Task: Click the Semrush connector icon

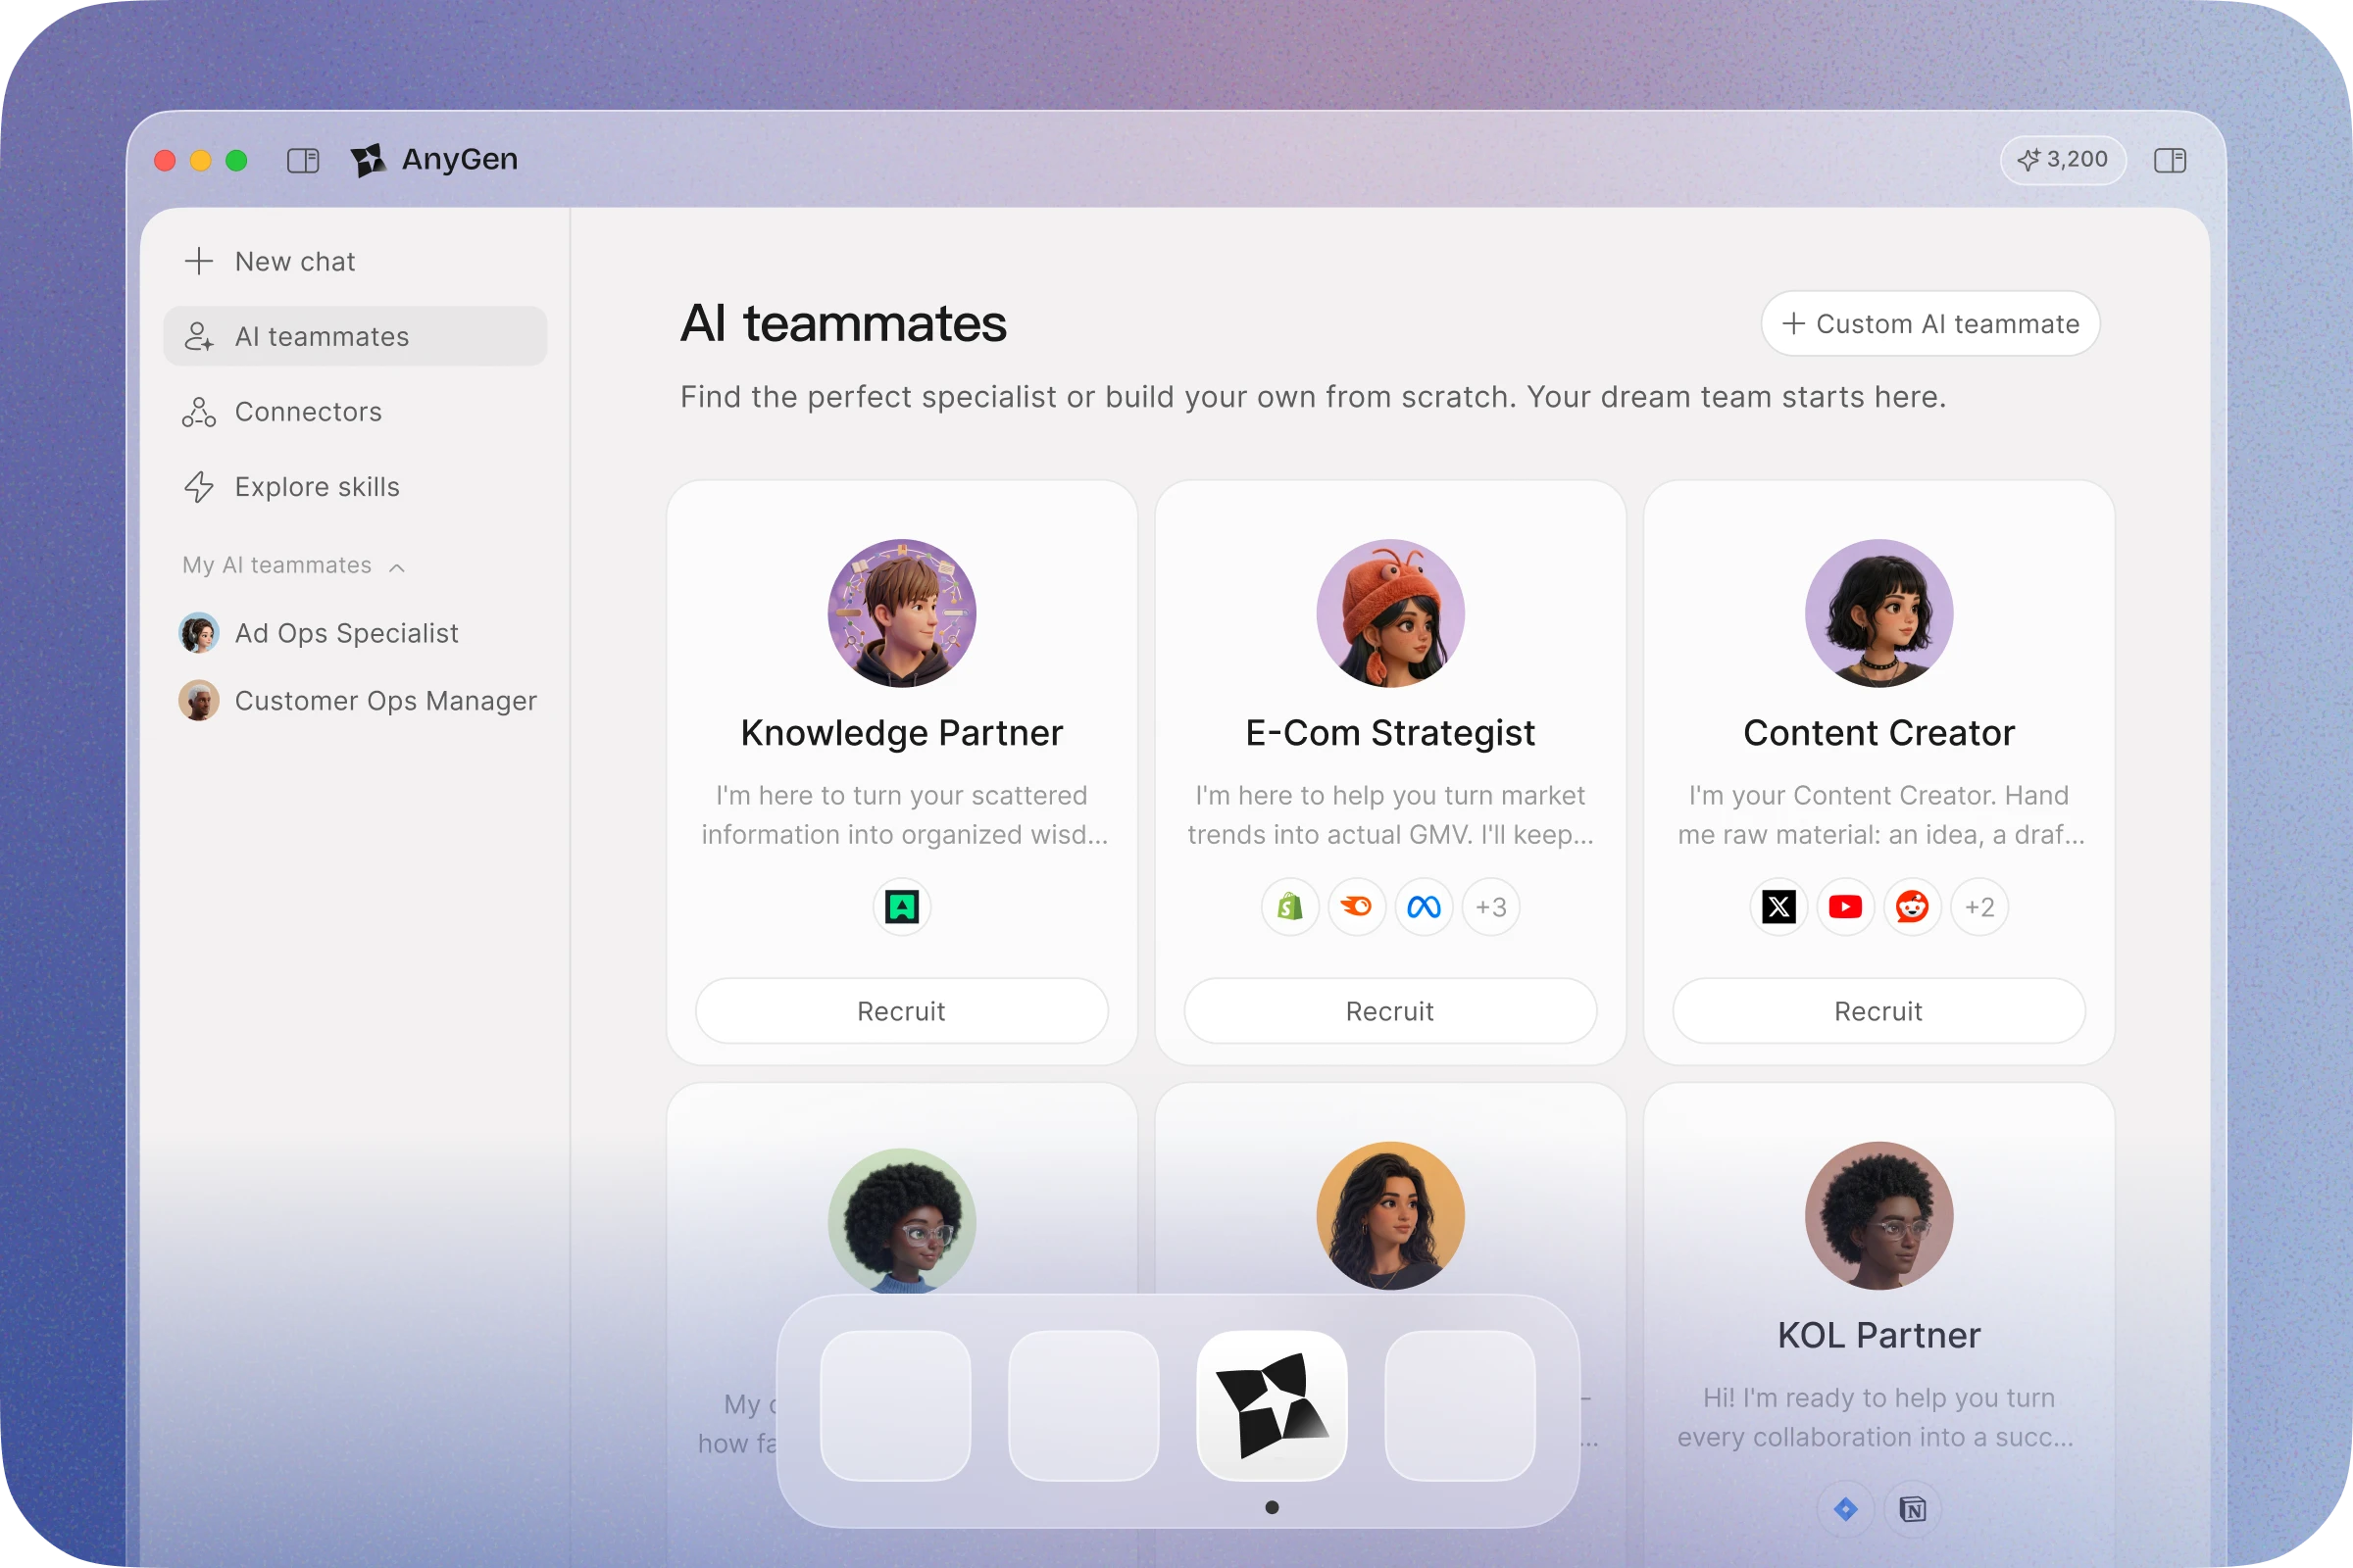Action: tap(1357, 907)
